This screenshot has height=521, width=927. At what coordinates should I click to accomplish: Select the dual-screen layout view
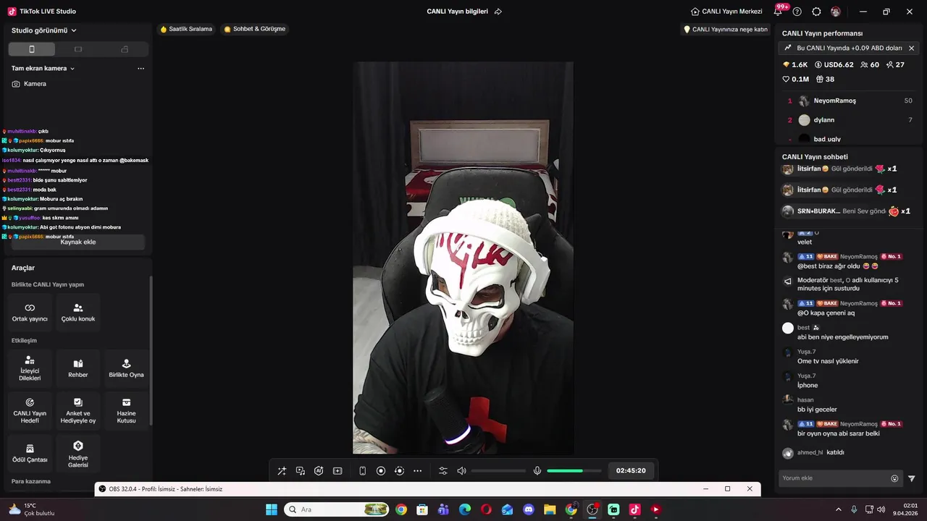pos(125,49)
